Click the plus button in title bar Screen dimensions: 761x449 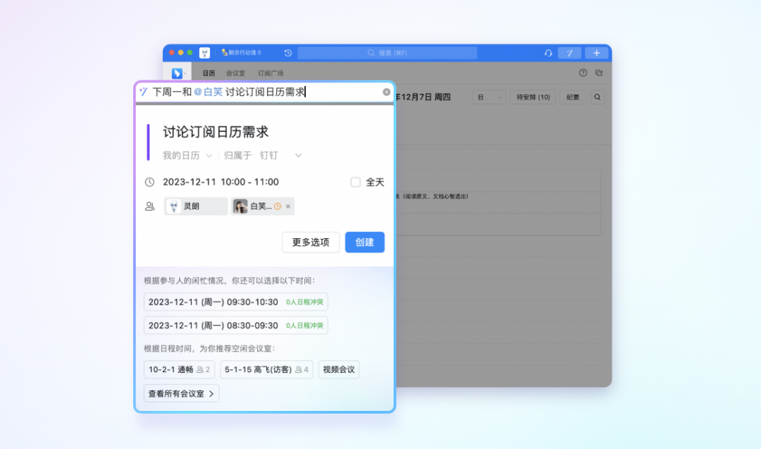[x=596, y=53]
